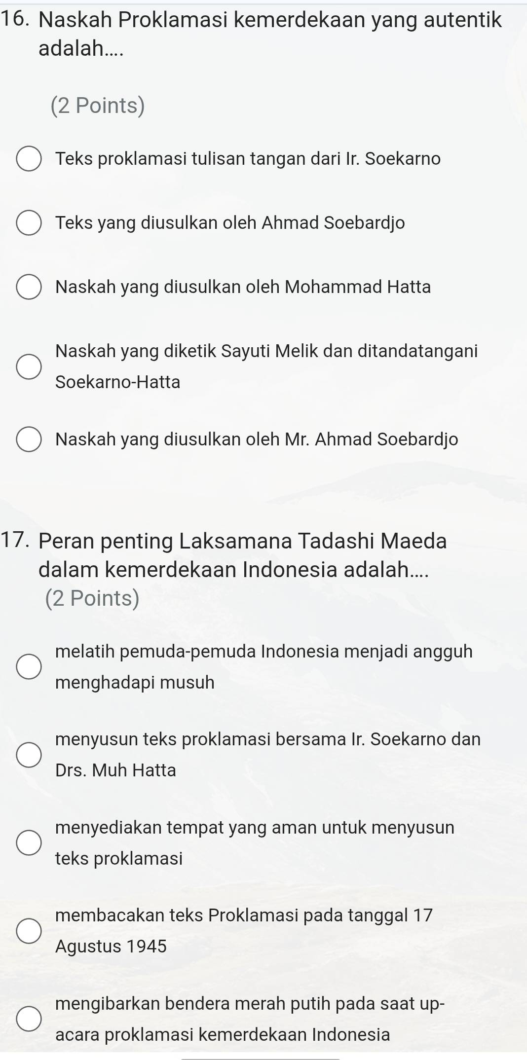Select radio button for 'menyusun teks proklamasi bersama' option
The image size is (527, 1060).
[29, 755]
